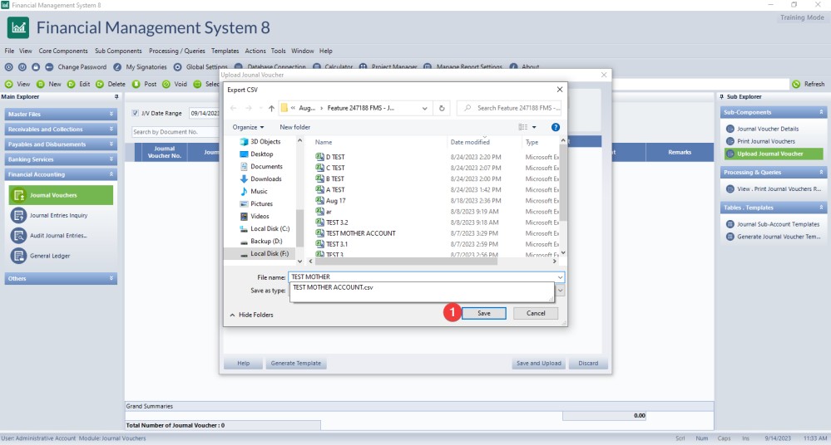Viewport: 831px width, 445px height.
Task: Open Audit Journal Entries icon
Action: pyautogui.click(x=18, y=235)
